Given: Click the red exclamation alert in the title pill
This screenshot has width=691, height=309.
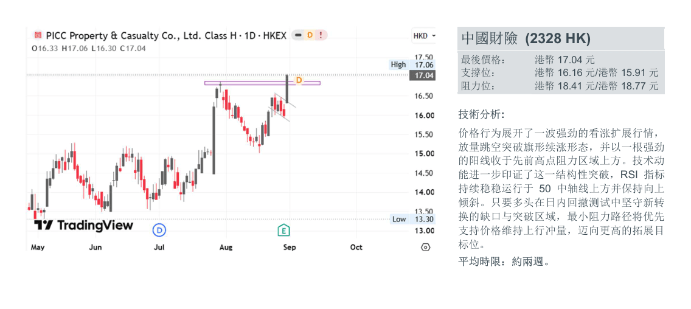Looking at the screenshot, I should pyautogui.click(x=321, y=35).
